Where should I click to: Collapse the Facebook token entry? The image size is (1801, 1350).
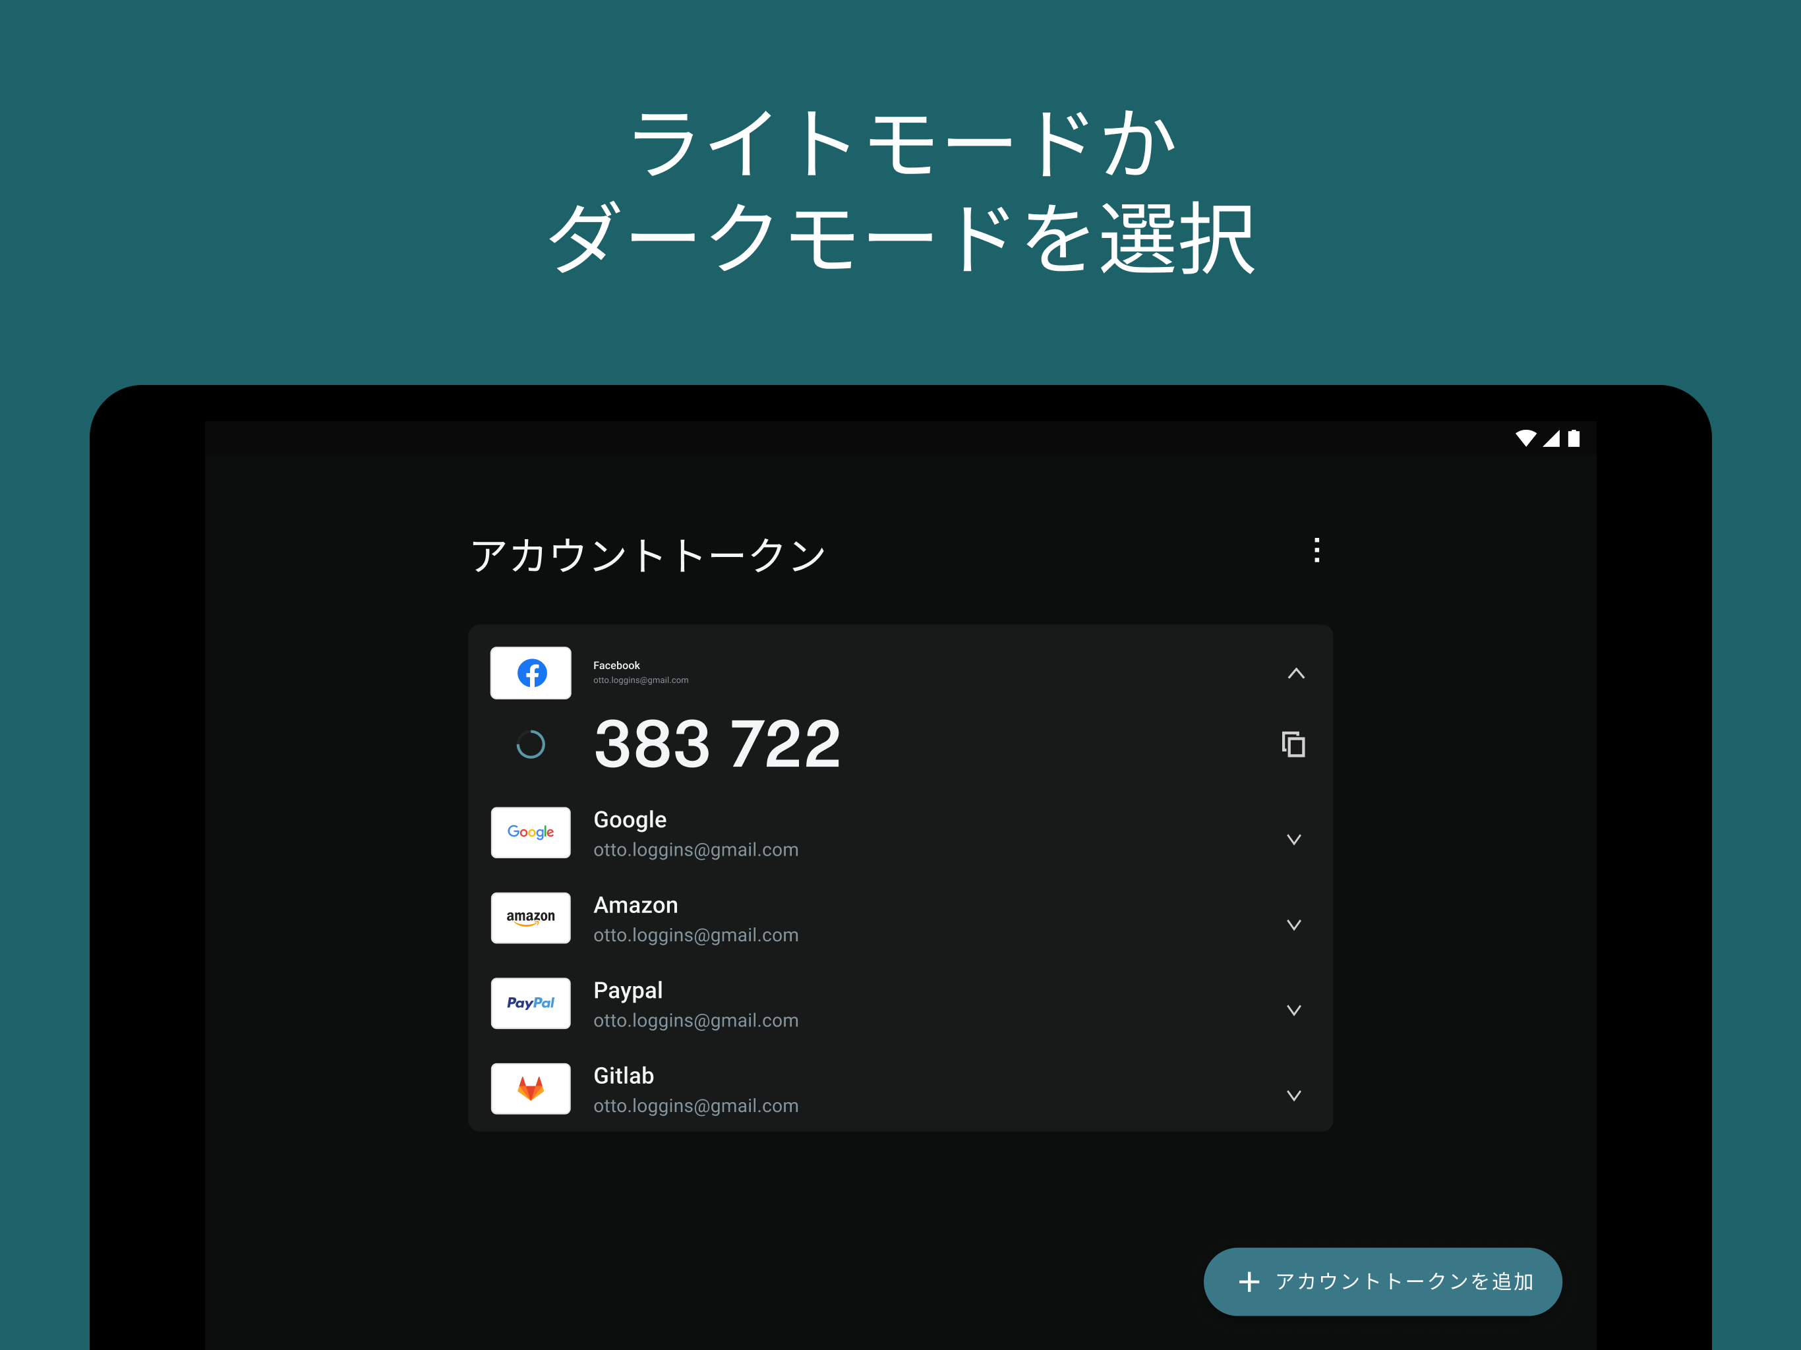click(1295, 674)
